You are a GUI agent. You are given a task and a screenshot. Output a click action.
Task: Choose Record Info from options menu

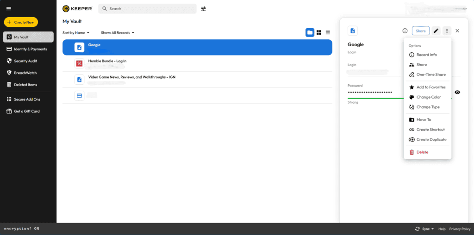427,55
